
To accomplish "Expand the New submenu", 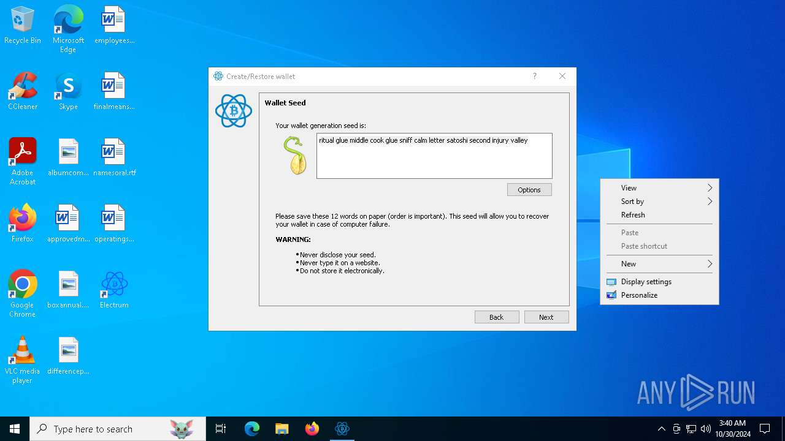I will [x=659, y=264].
